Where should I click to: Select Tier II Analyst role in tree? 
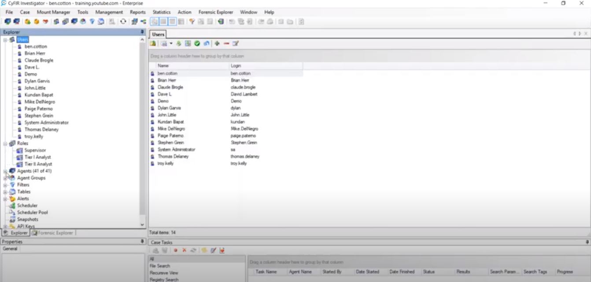[38, 164]
